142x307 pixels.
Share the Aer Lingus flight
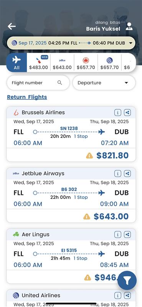127,234
